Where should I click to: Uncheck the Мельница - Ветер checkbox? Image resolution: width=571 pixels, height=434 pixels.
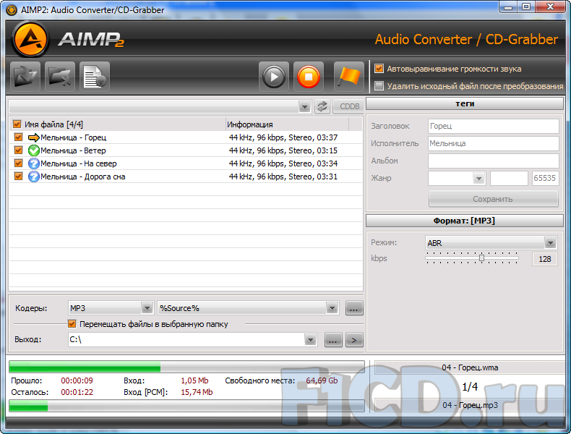(x=19, y=150)
